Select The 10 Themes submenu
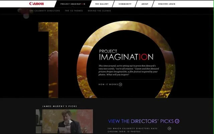The height and width of the screenshot is (134, 214). 74,11
